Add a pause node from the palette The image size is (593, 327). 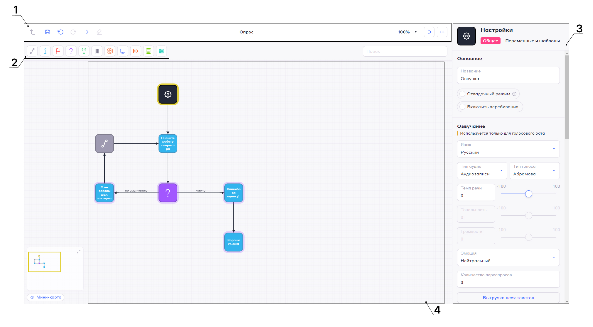(97, 51)
